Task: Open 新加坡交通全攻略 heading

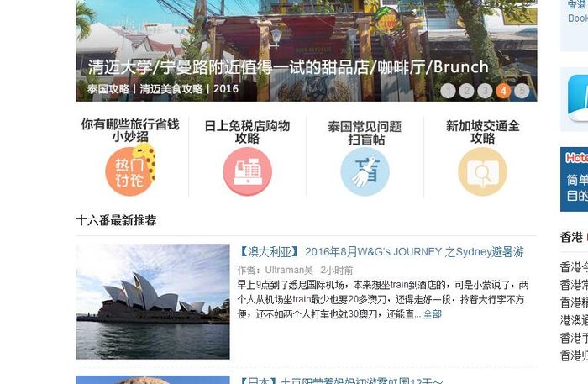Action: click(x=483, y=132)
